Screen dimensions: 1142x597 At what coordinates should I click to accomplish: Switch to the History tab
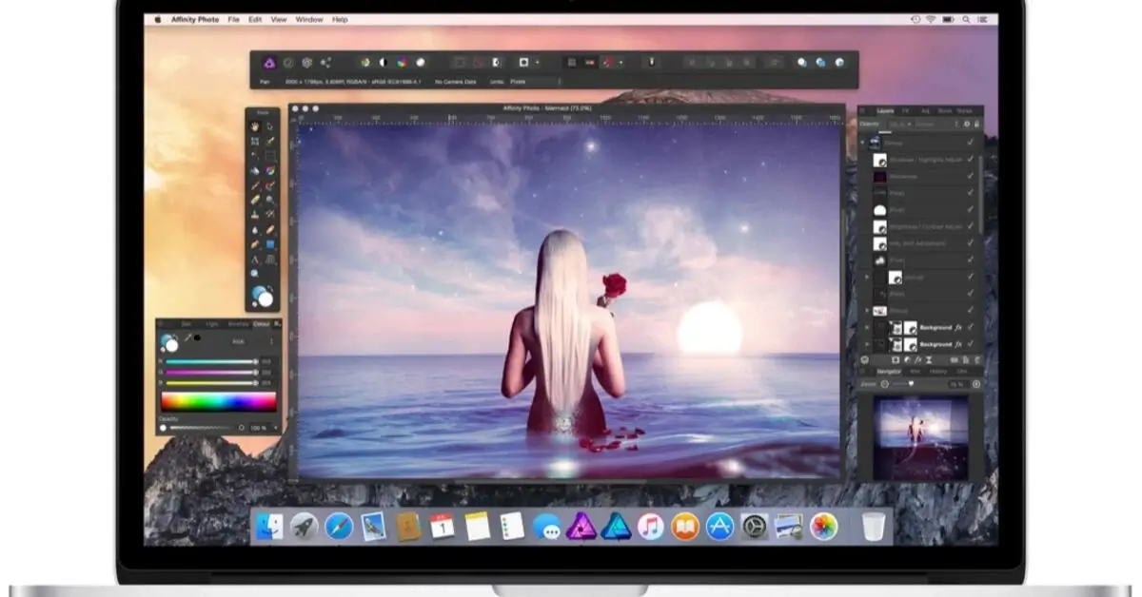coord(937,372)
